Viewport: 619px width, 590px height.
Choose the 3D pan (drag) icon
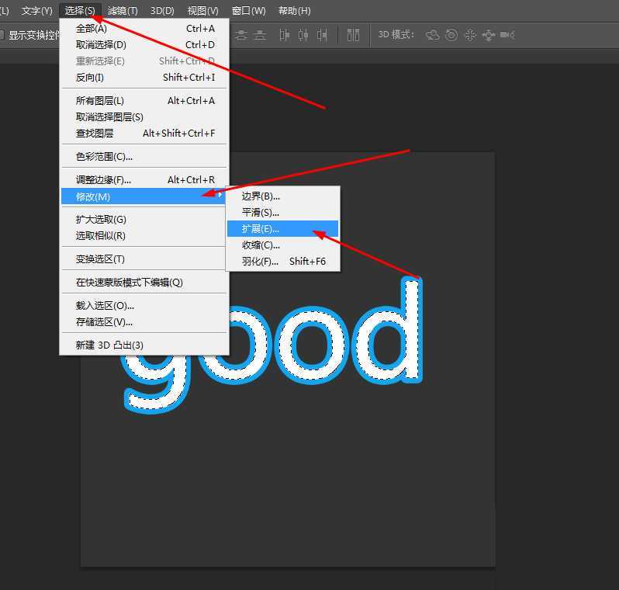pyautogui.click(x=469, y=35)
